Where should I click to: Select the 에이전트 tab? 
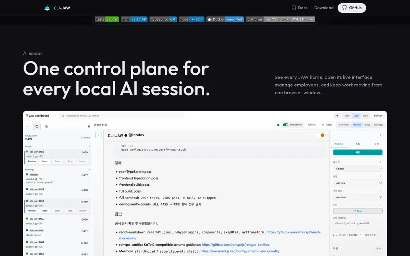[339, 144]
